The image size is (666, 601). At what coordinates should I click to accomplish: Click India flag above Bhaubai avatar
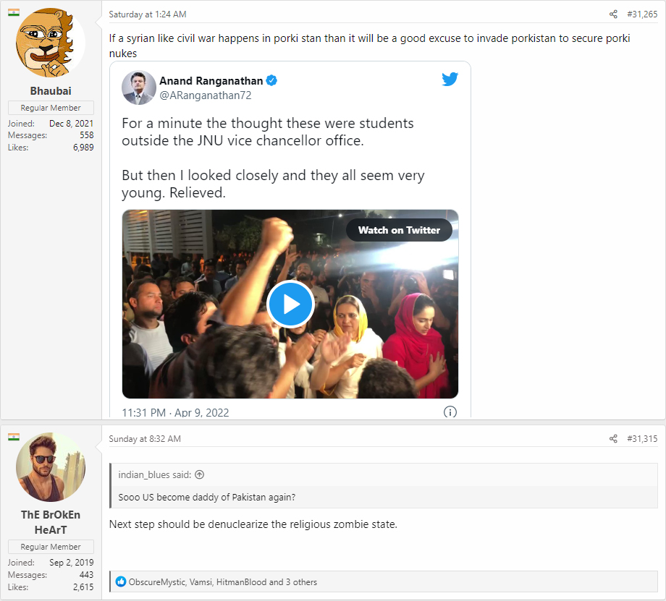[x=14, y=12]
